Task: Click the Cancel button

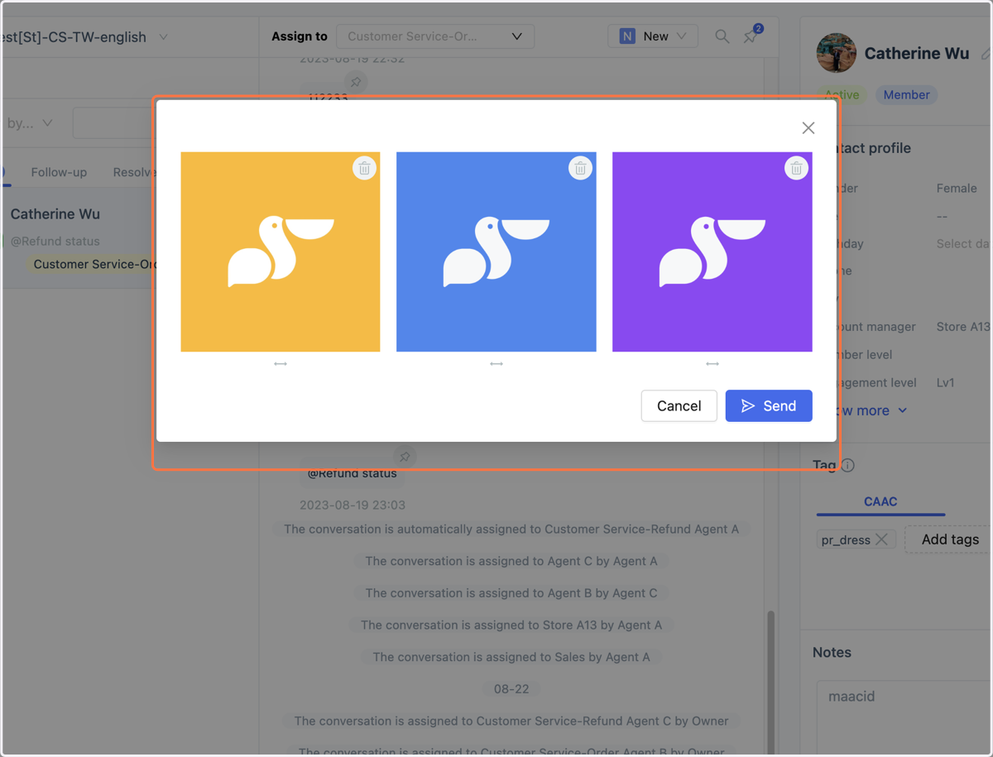Action: (679, 406)
